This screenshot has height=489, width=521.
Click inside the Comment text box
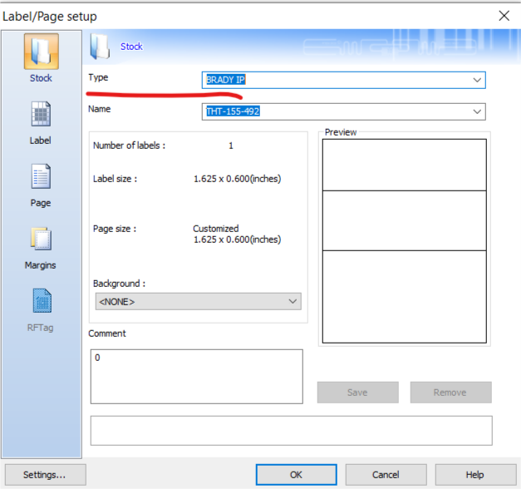(197, 377)
